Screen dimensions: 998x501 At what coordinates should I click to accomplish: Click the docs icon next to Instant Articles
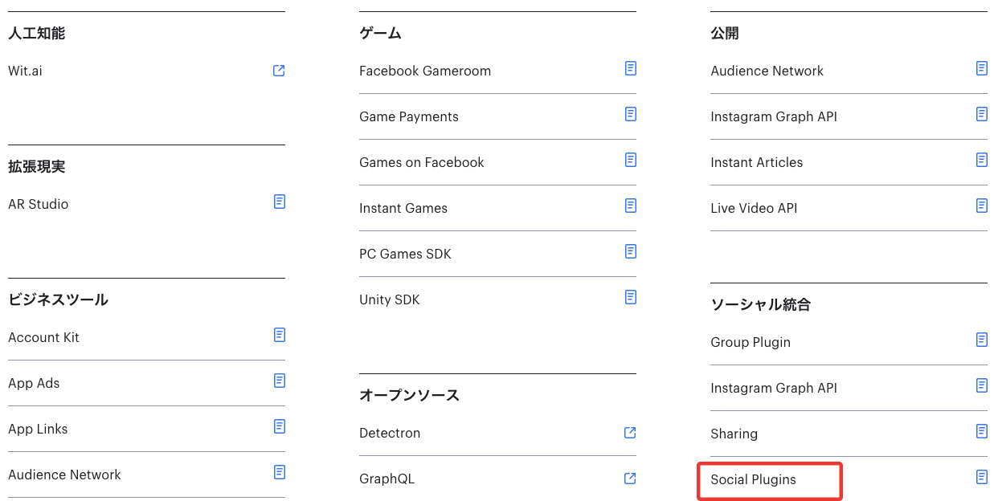click(982, 160)
